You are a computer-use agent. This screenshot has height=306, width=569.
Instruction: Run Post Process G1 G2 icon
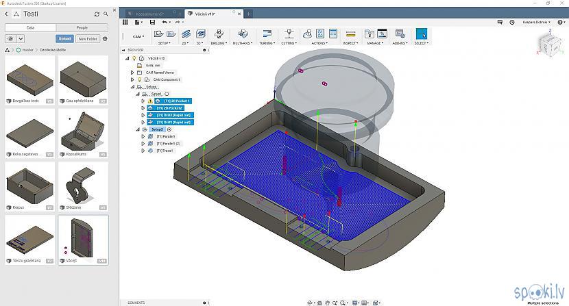pyautogui.click(x=320, y=34)
